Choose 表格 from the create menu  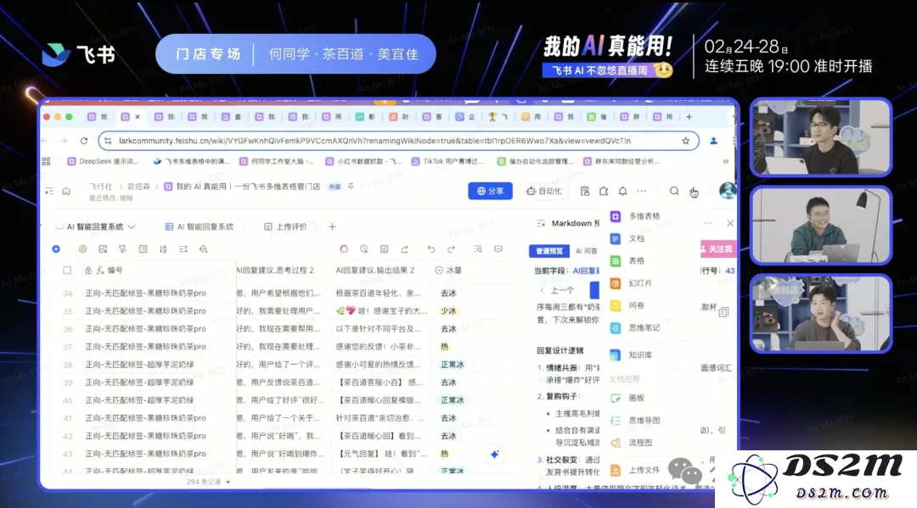point(636,260)
